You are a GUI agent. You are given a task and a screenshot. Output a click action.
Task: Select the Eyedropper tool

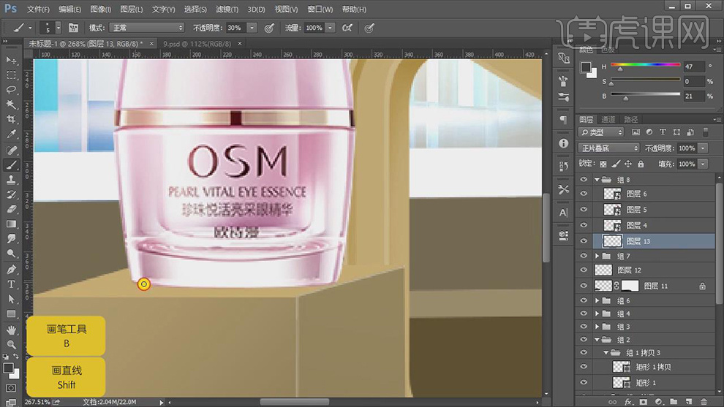[x=11, y=134]
